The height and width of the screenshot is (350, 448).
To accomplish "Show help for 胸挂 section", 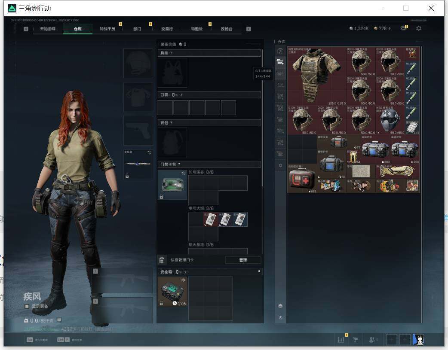I will (171, 53).
